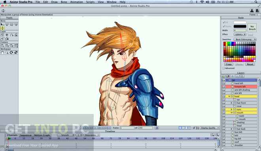Image resolution: width=261 pixels, height=151 pixels.
Task: Collapse the head layer group
Action: tap(229, 97)
